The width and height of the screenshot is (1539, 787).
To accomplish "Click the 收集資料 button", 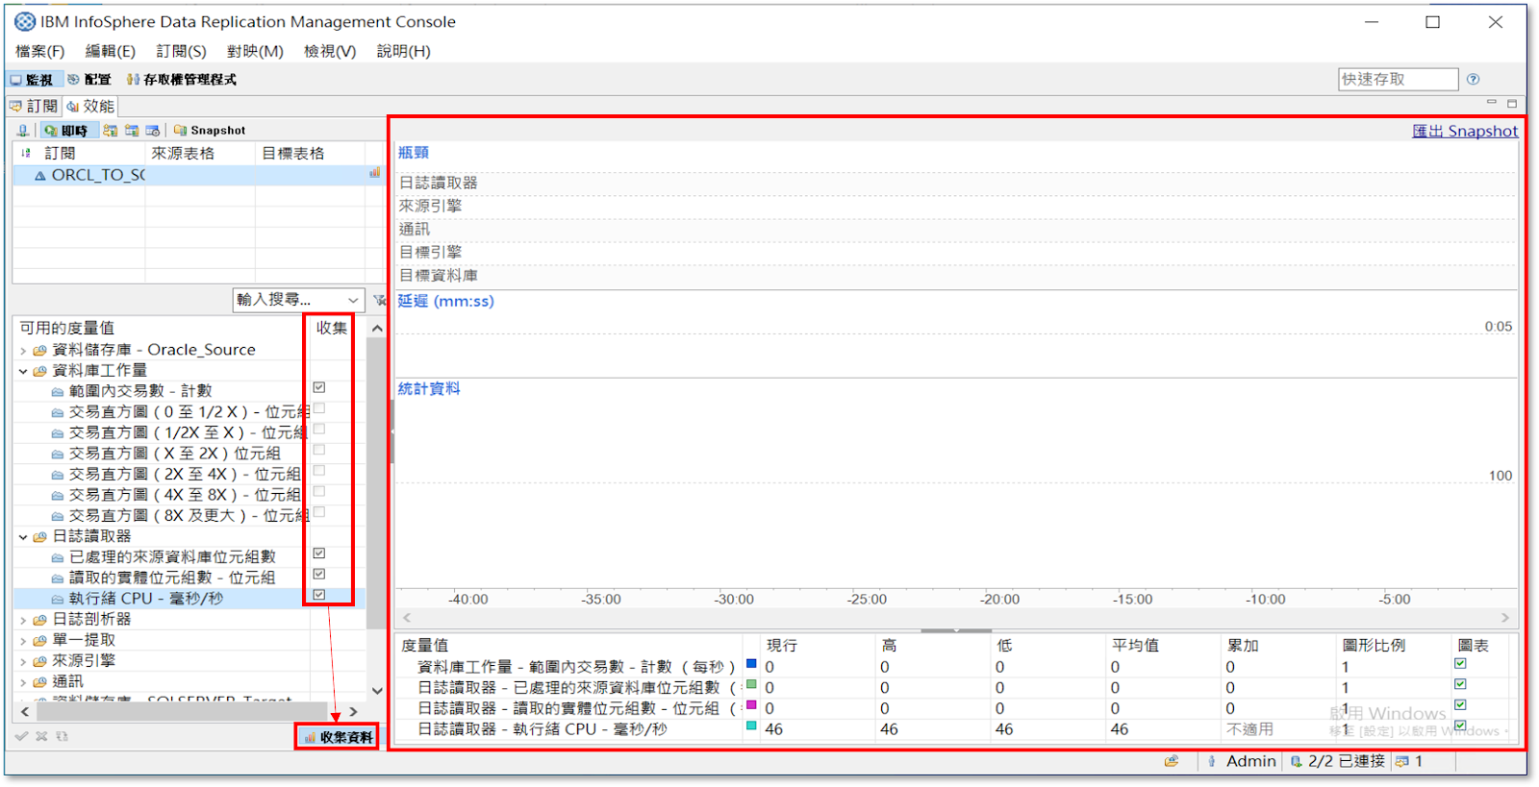I will tap(338, 737).
